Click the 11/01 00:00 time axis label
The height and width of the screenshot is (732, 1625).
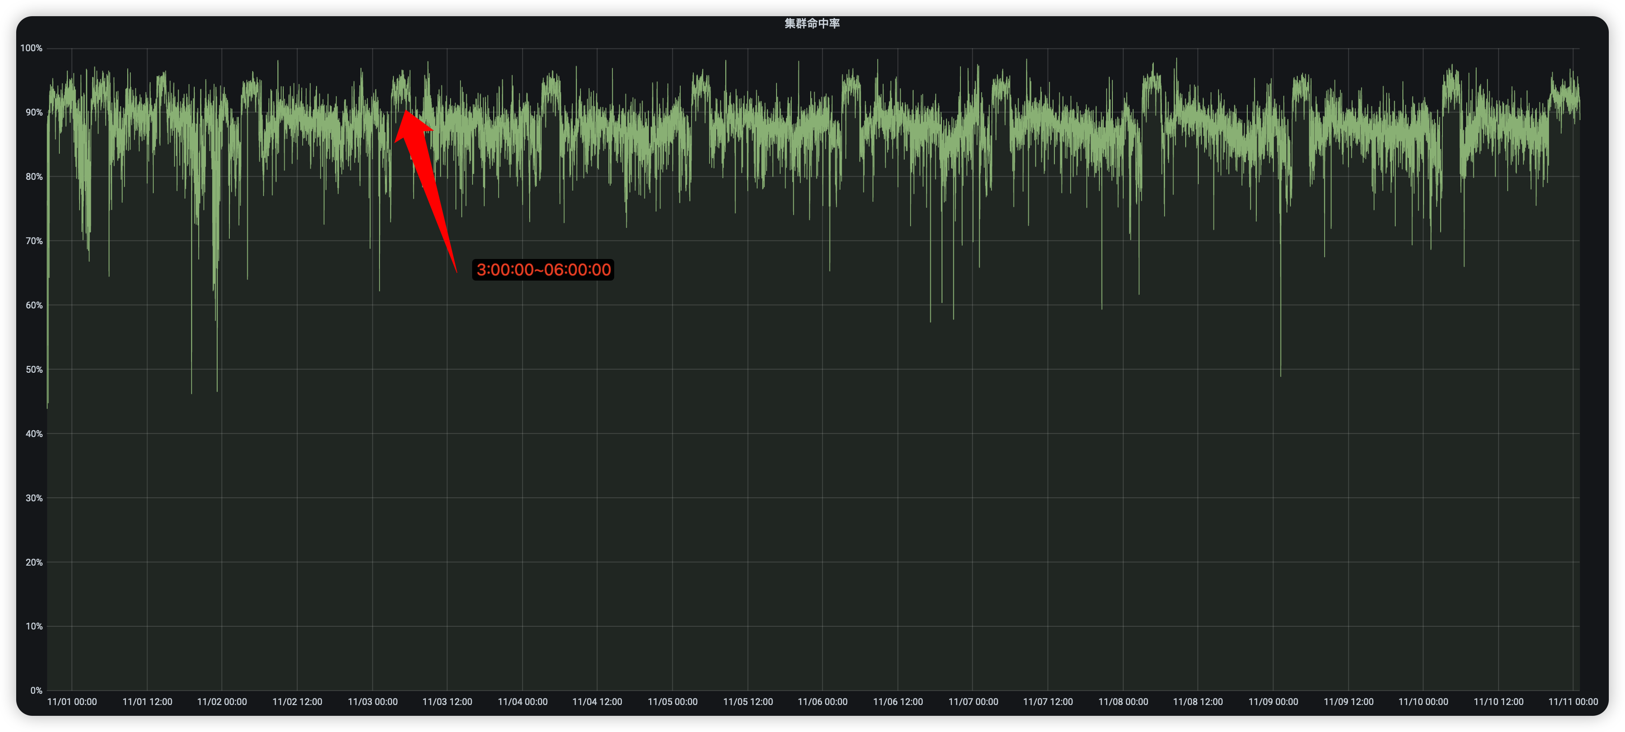click(72, 702)
